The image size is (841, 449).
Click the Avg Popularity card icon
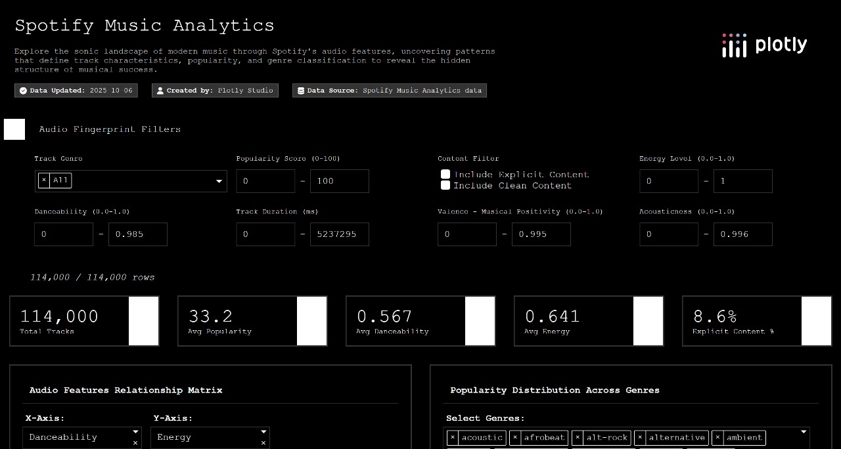tap(312, 321)
